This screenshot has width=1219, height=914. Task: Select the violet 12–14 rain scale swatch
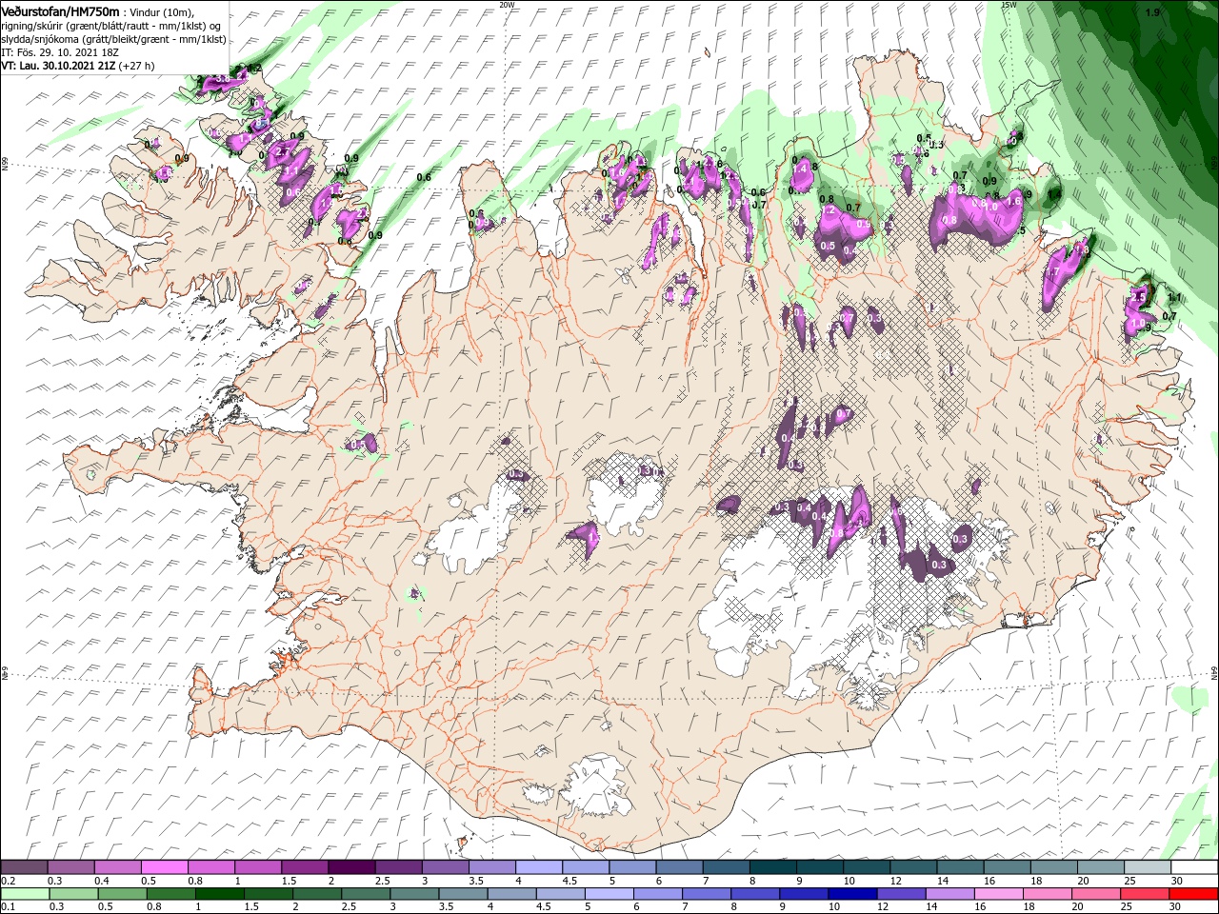click(x=902, y=894)
